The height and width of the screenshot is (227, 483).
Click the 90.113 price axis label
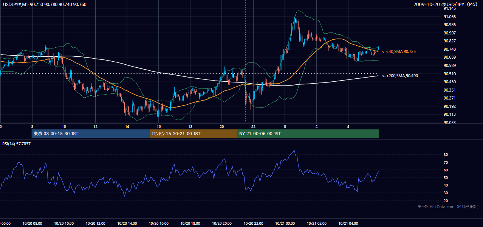(449, 115)
